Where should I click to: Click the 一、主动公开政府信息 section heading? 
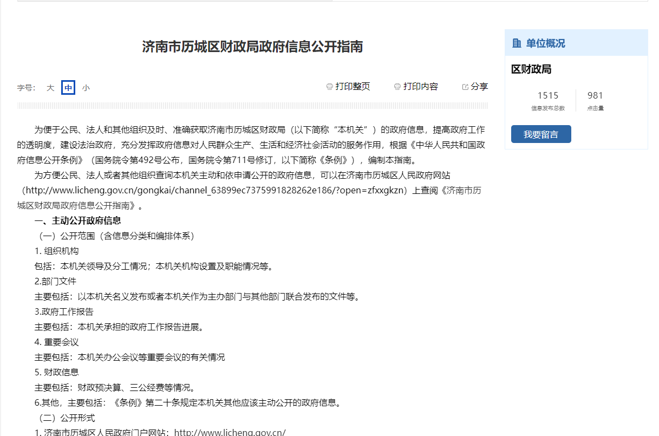point(77,220)
